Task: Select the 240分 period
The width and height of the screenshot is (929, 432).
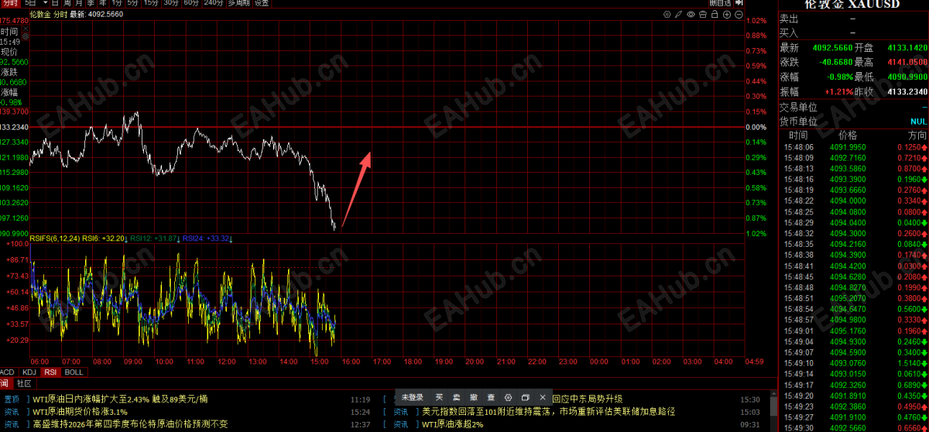Action: tap(214, 3)
